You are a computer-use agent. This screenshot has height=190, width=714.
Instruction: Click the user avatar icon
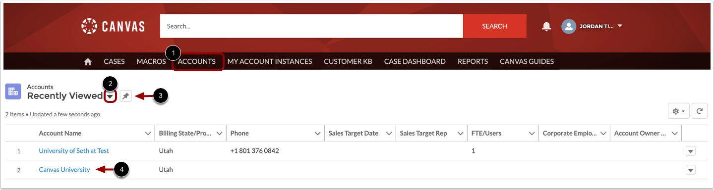568,26
